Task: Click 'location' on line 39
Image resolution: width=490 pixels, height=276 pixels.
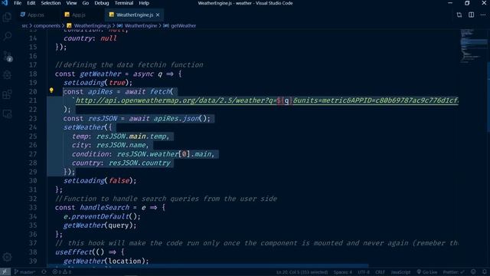Action: point(125,261)
